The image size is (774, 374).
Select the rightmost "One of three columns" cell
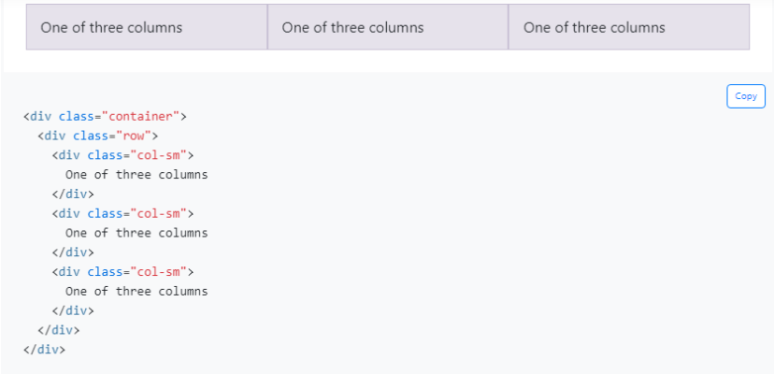(x=629, y=27)
